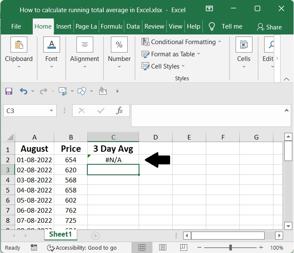Switch to Page Layout view
Image resolution: width=294 pixels, height=253 pixels.
(163, 248)
